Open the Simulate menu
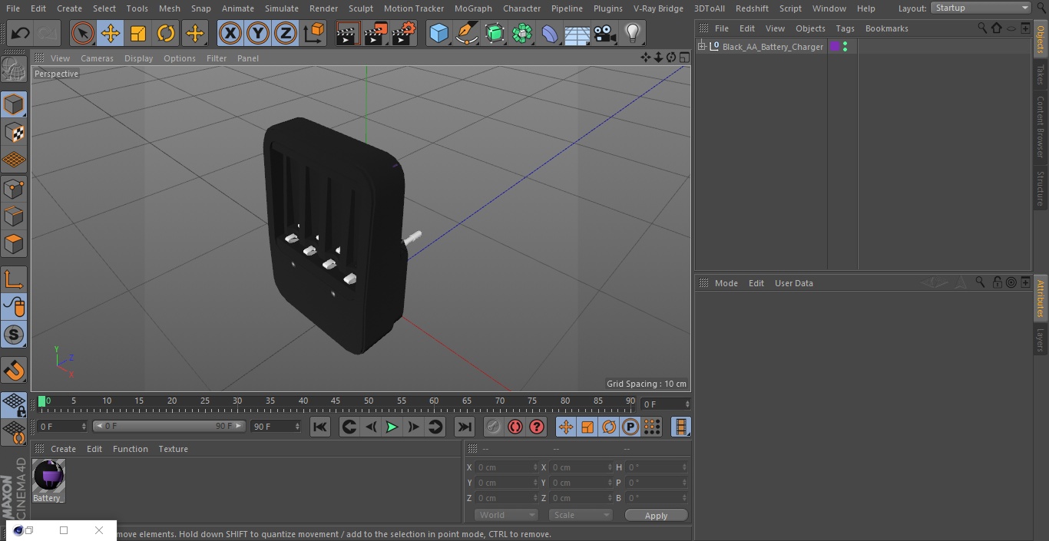The width and height of the screenshot is (1049, 541). coord(282,8)
